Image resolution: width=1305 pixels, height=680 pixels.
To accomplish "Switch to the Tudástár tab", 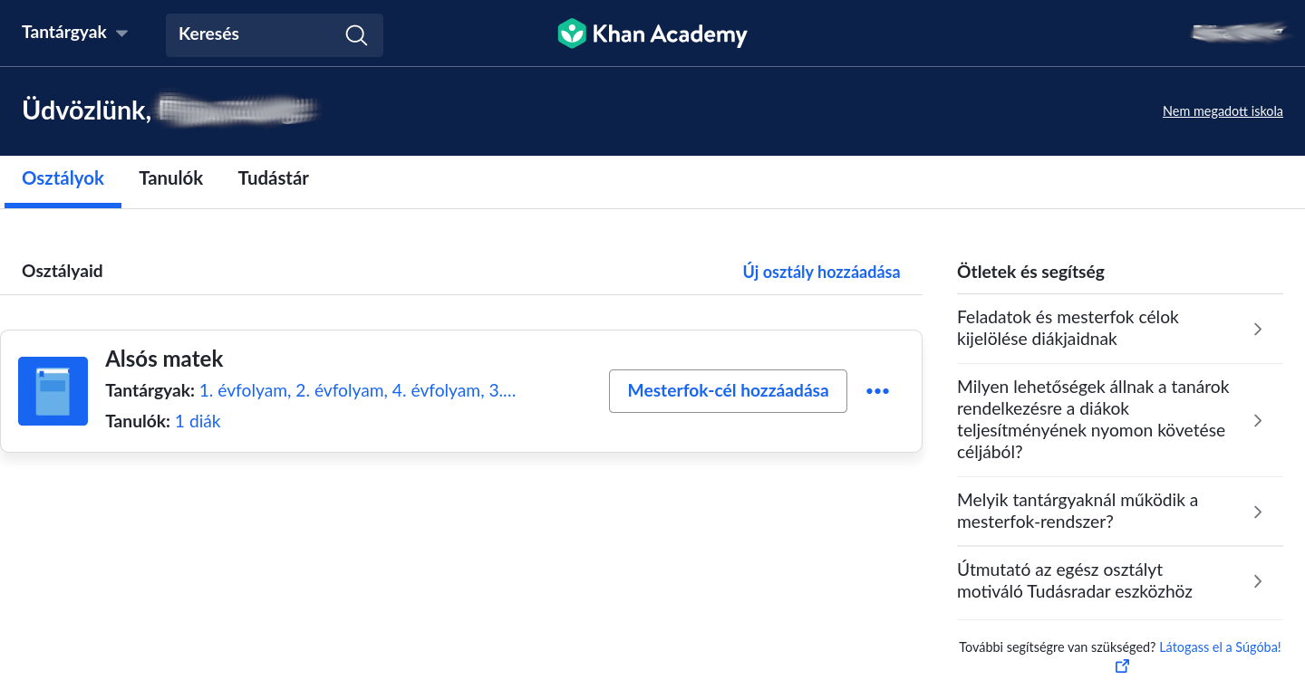I will 274,178.
